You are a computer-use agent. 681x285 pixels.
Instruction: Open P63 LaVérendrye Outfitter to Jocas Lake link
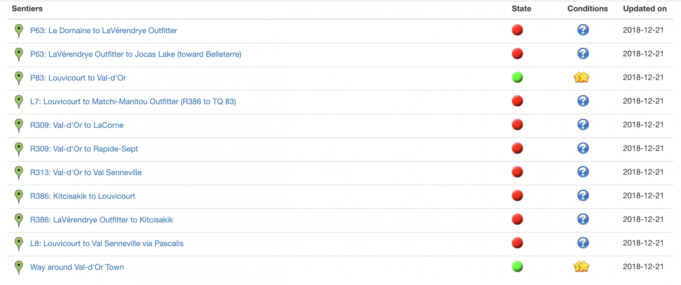click(136, 54)
